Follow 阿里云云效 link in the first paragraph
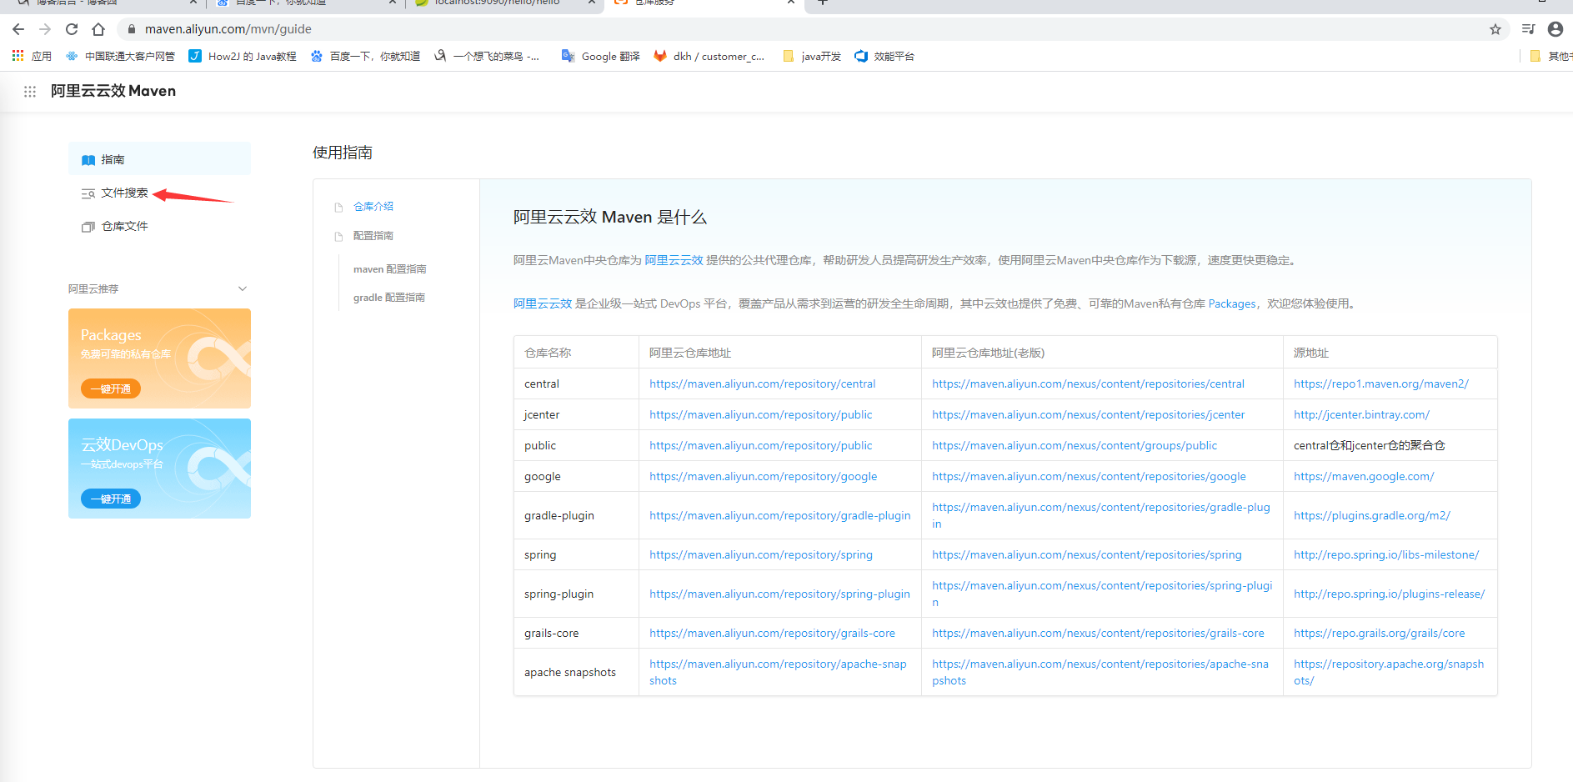The width and height of the screenshot is (1573, 782). 674,260
